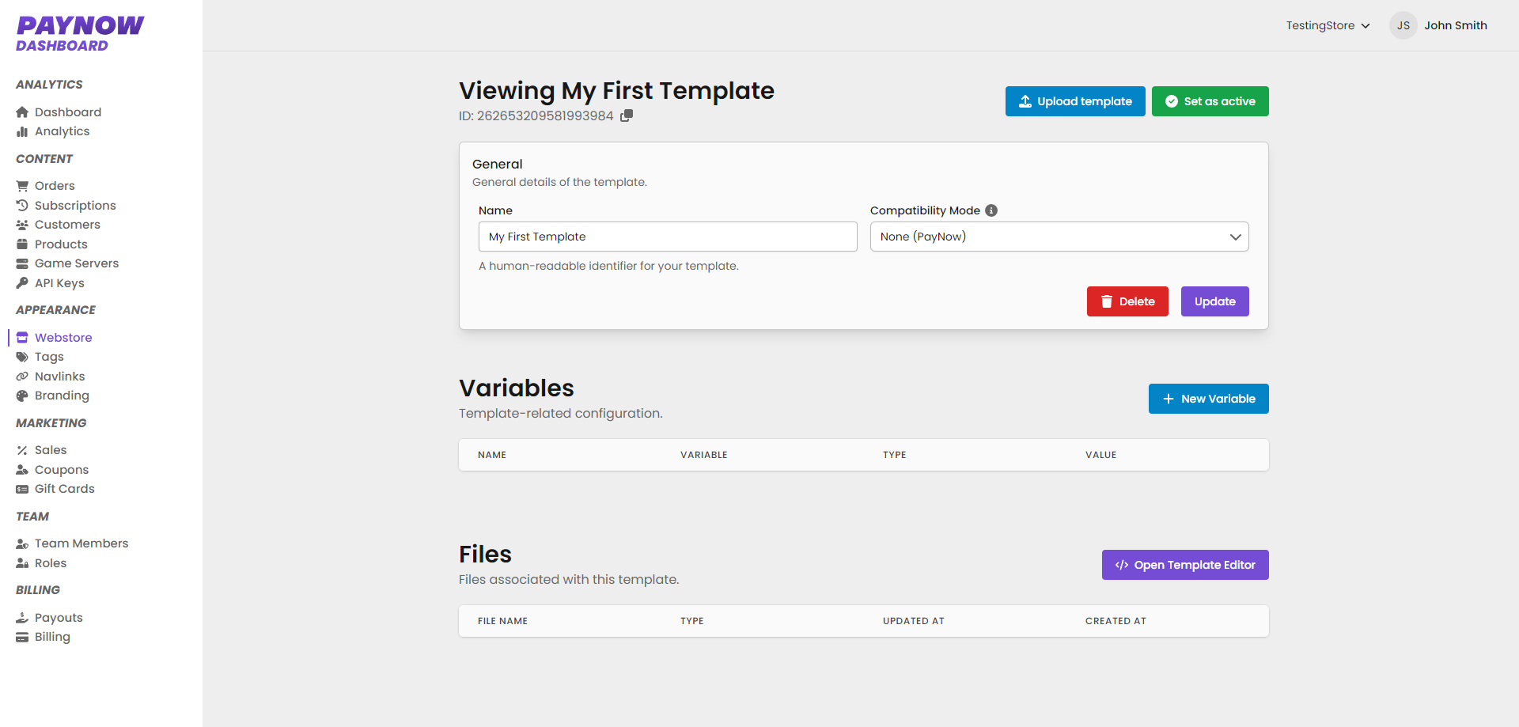The image size is (1519, 727).
Task: Delete the template with red button
Action: pyautogui.click(x=1127, y=301)
